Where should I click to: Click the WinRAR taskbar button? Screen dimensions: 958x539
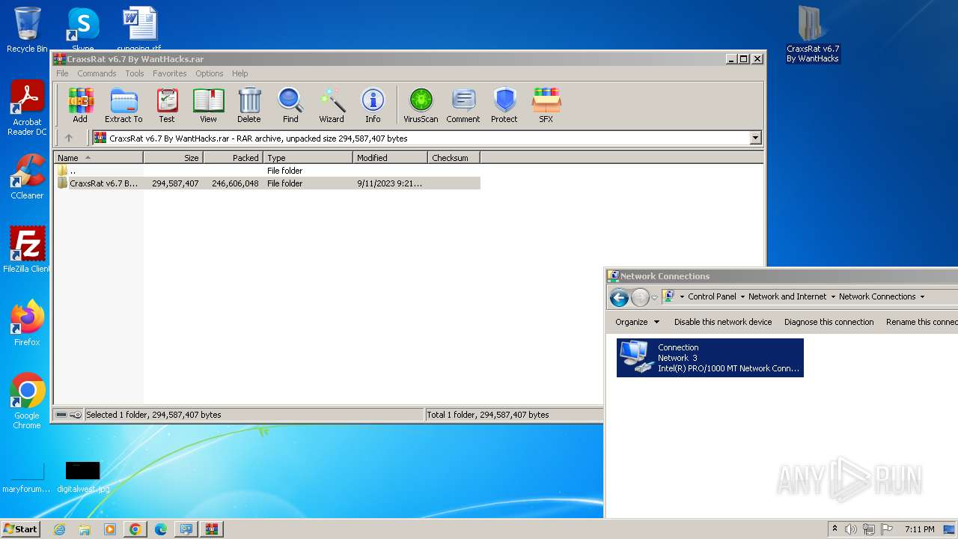point(210,529)
